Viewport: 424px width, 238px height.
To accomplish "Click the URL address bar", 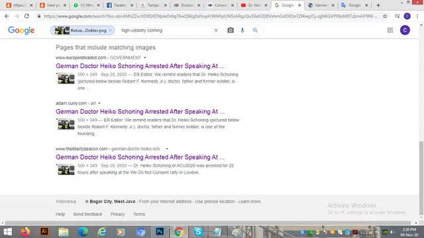I will (211, 16).
